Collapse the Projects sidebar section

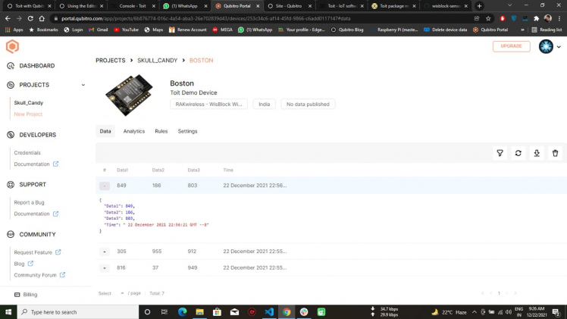point(83,85)
